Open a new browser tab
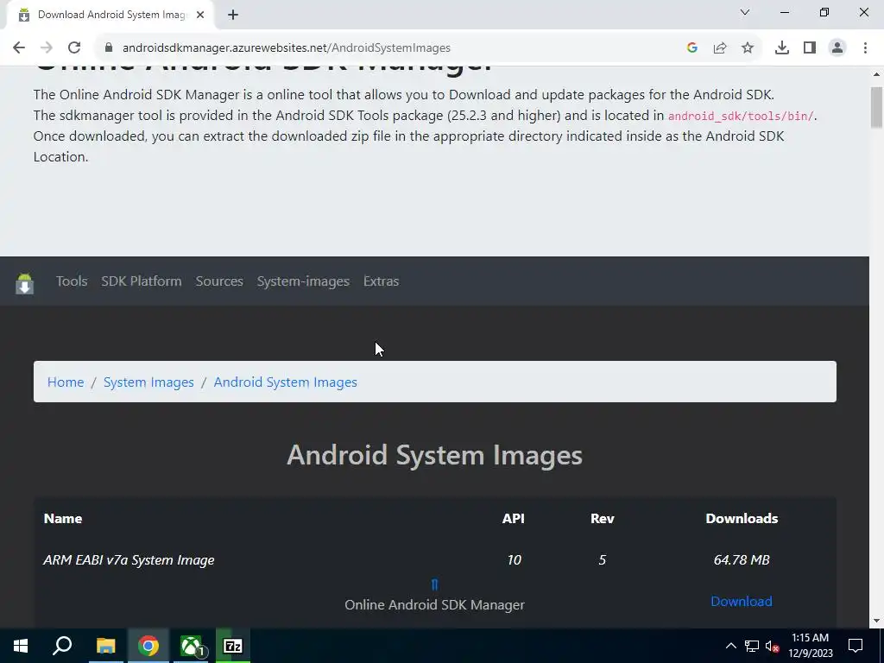This screenshot has height=663, width=884. click(233, 16)
